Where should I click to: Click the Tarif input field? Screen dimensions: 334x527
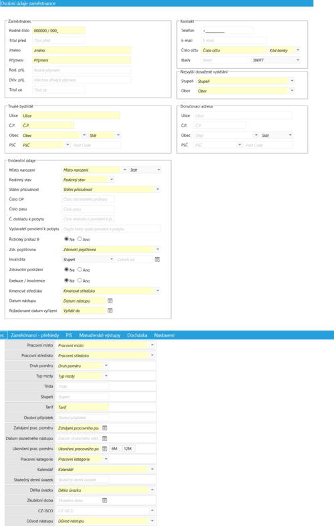click(83, 407)
